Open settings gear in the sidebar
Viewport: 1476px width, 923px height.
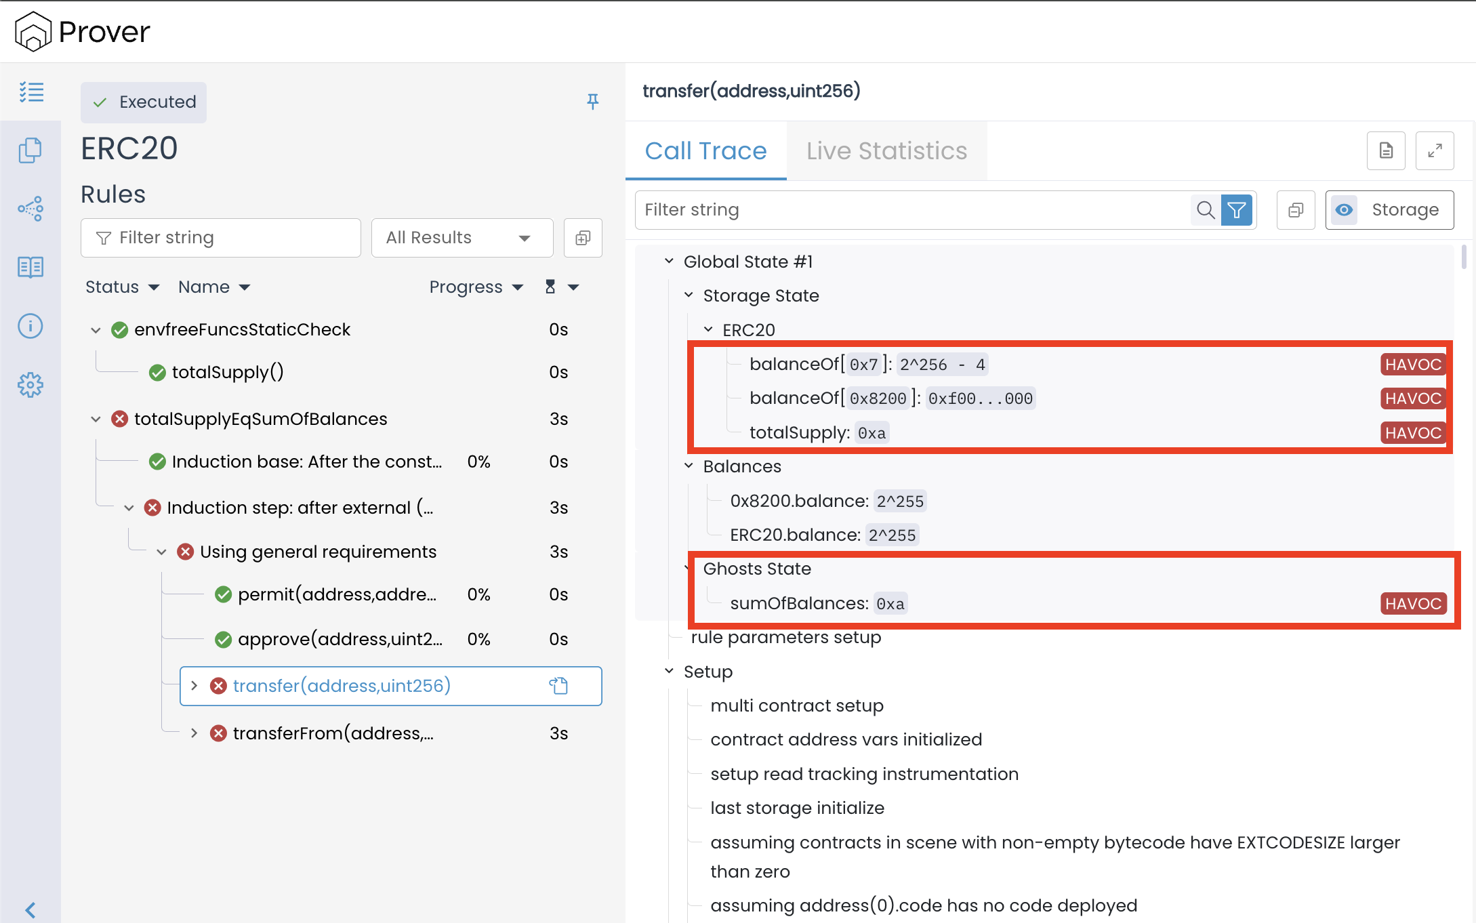pyautogui.click(x=30, y=385)
